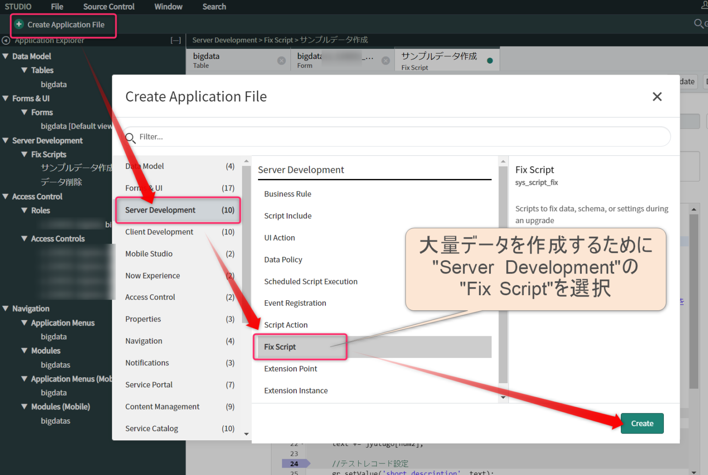
Task: Collapse the Fix Scripts tree node
Action: click(24, 154)
